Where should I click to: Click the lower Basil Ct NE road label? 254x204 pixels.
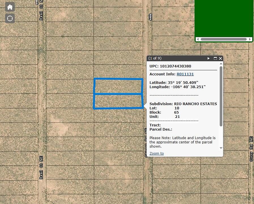(41, 167)
